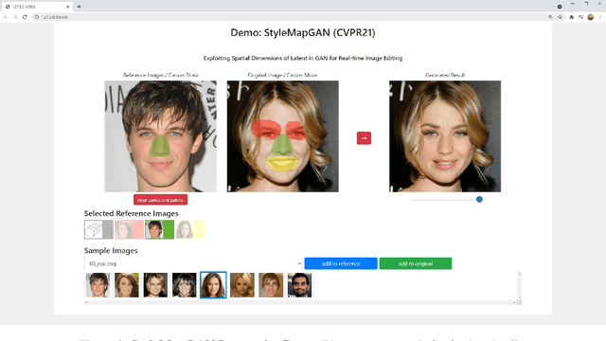Viewport: 606px width, 341px height.
Task: Choose the second sample thumbnail with green background
Action: 126,285
